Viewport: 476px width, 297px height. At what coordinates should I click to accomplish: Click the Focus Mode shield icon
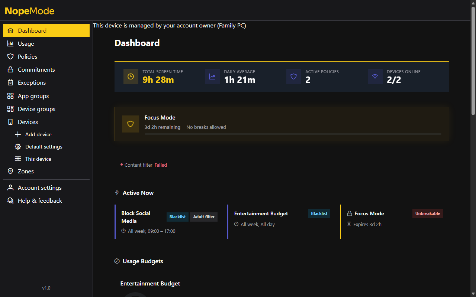pyautogui.click(x=131, y=124)
